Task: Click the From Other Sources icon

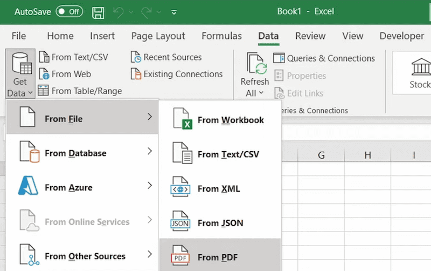Action: click(29, 255)
